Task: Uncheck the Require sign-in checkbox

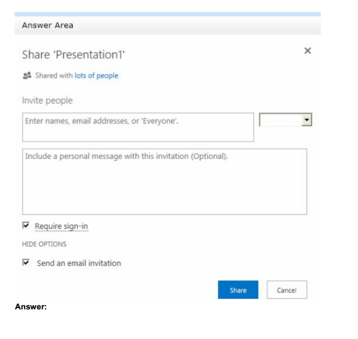Action: pos(26,226)
